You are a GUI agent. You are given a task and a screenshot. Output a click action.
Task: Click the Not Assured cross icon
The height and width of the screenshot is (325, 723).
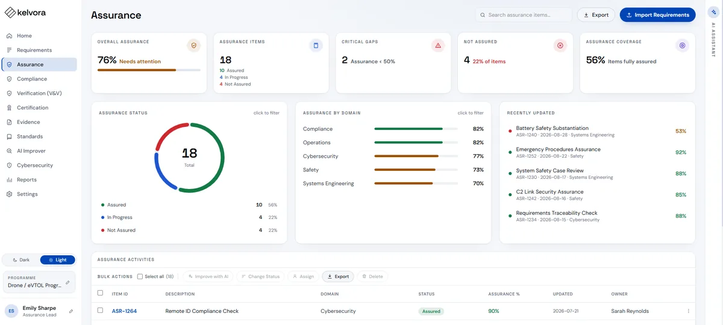coord(560,45)
